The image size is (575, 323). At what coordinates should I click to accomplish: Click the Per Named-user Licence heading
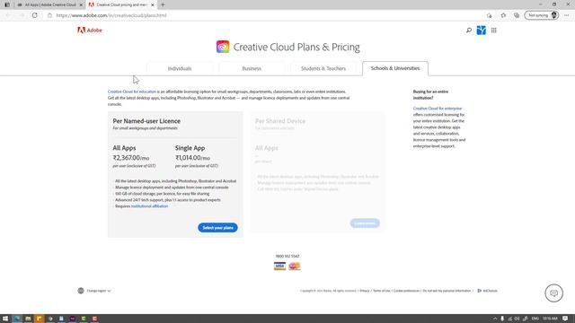click(x=146, y=121)
